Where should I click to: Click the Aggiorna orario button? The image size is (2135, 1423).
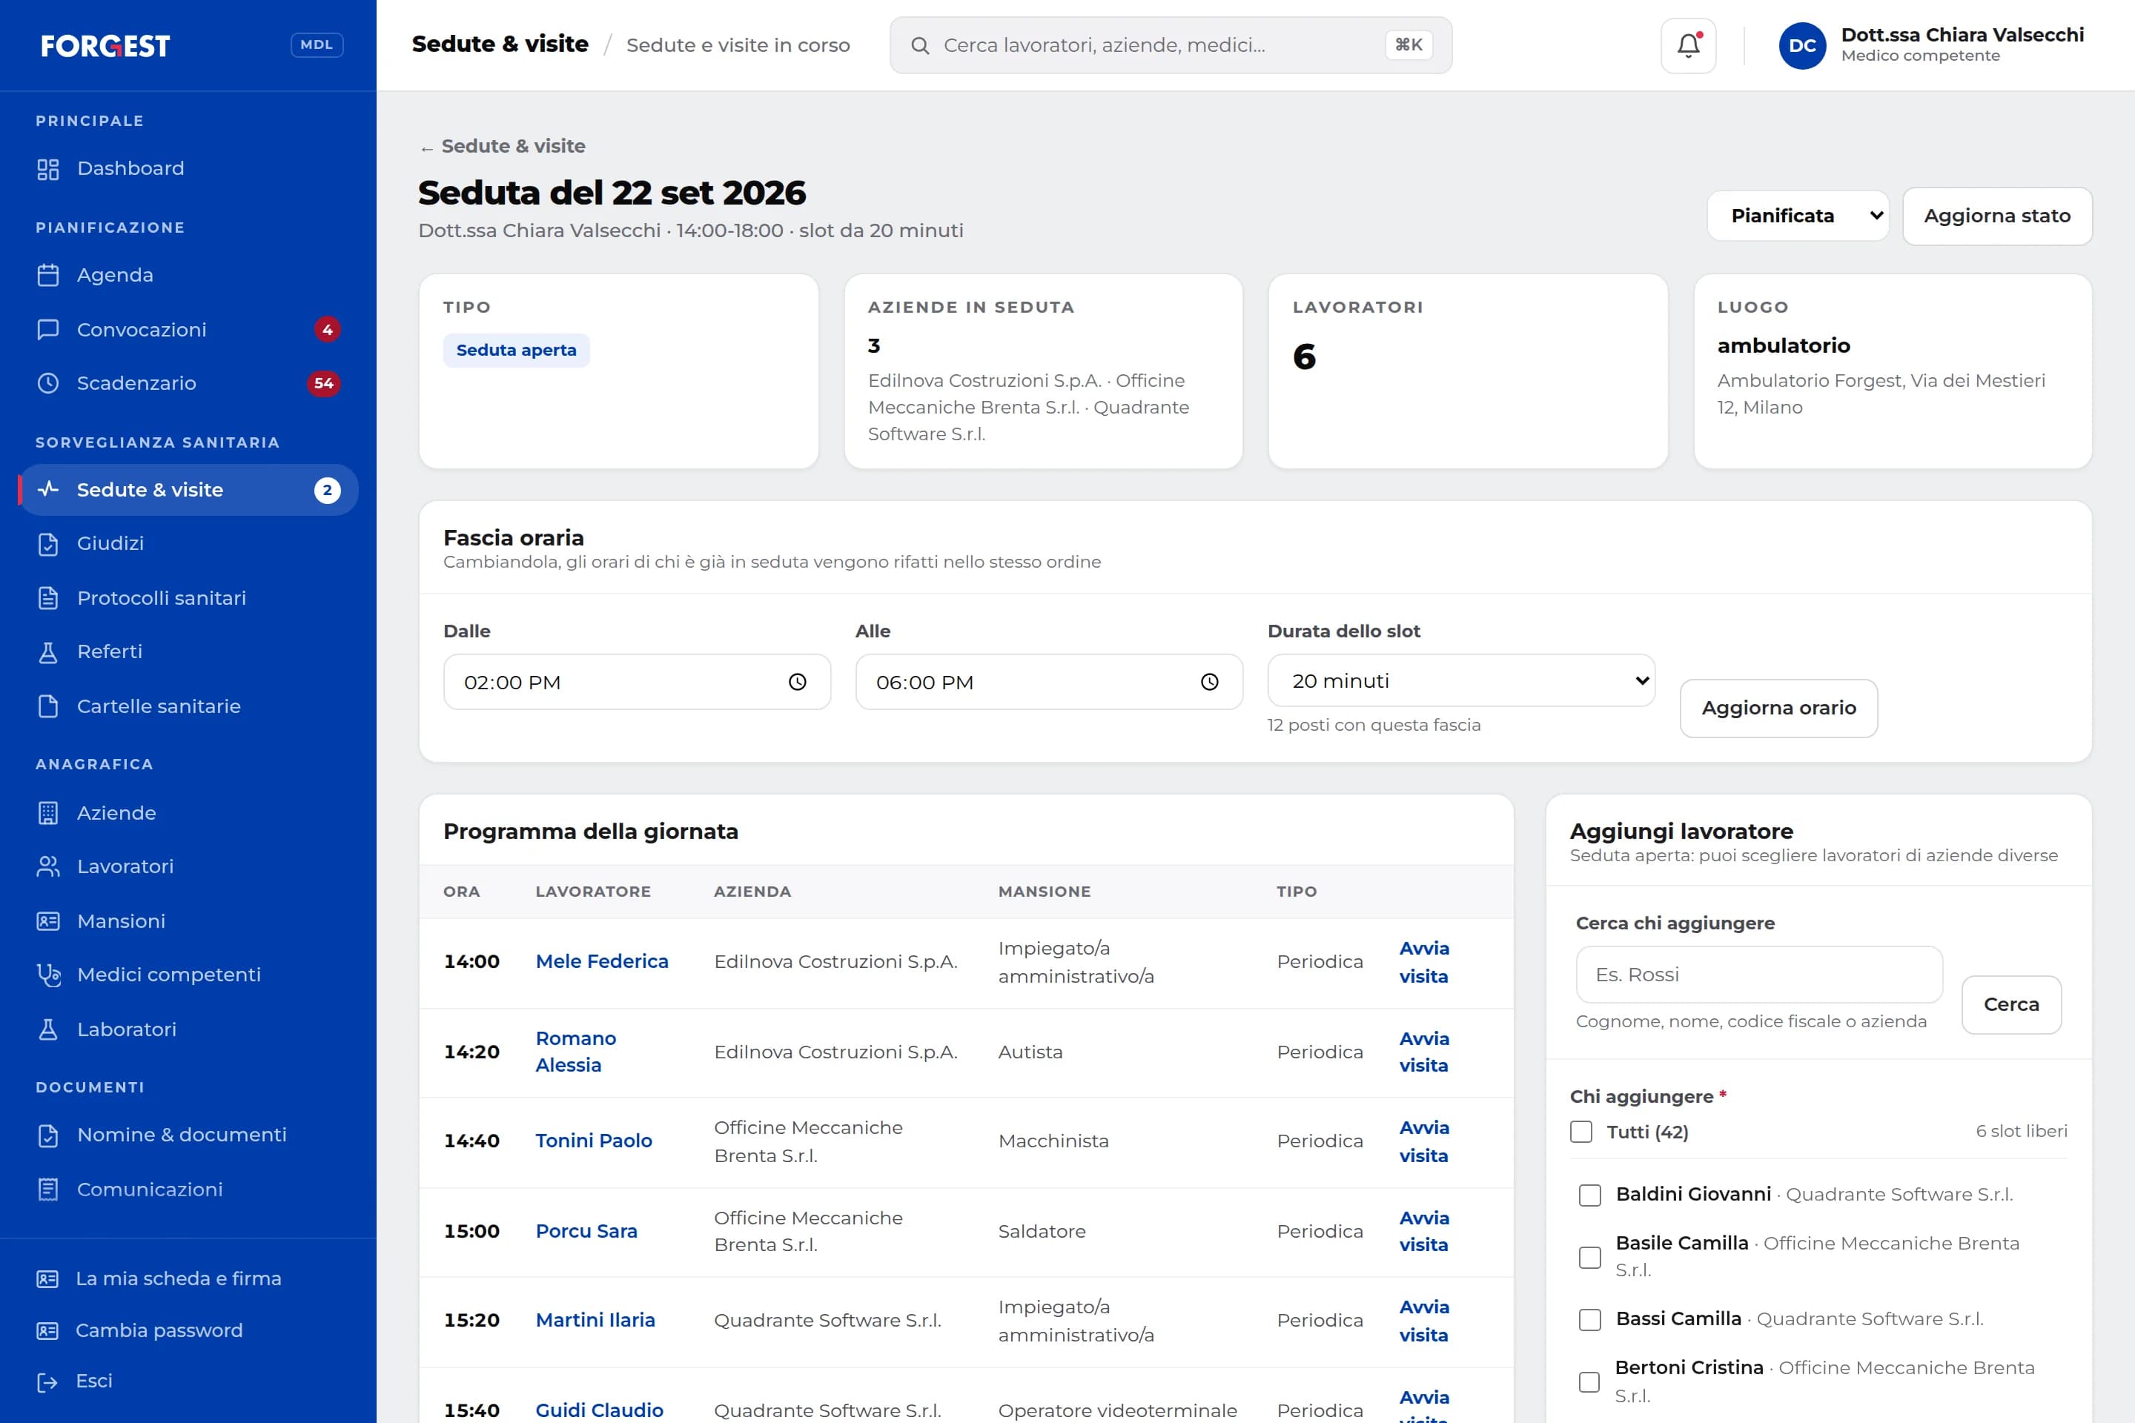coord(1778,708)
